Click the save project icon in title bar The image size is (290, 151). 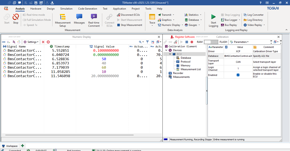[x=36, y=3]
